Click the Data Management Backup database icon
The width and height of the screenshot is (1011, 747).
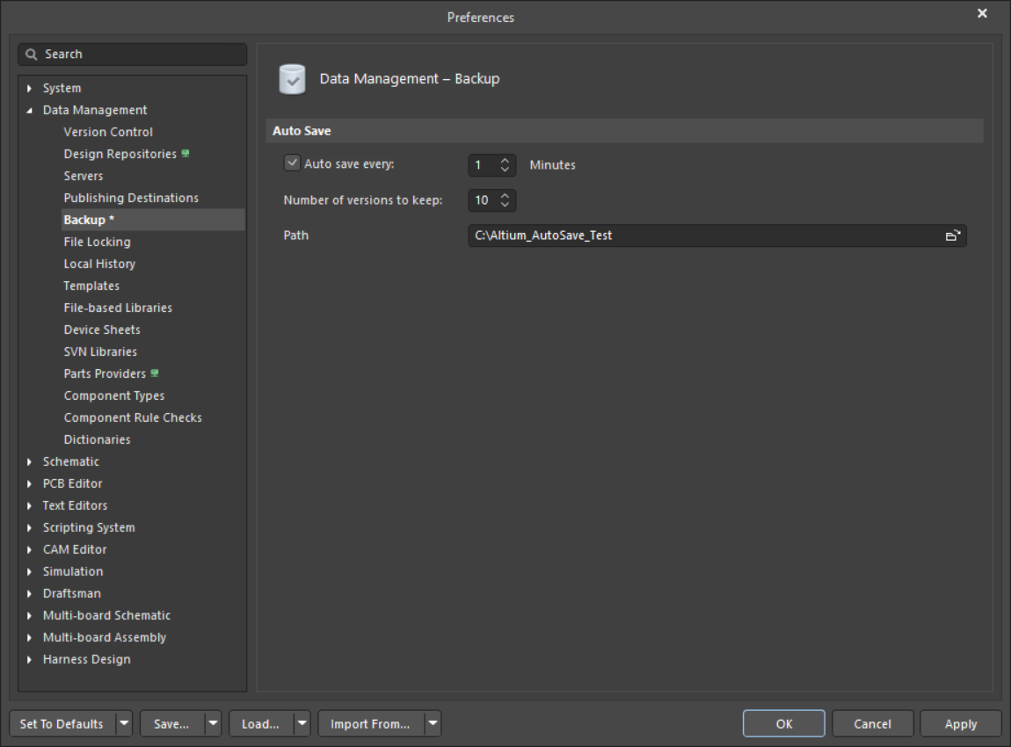pos(292,79)
